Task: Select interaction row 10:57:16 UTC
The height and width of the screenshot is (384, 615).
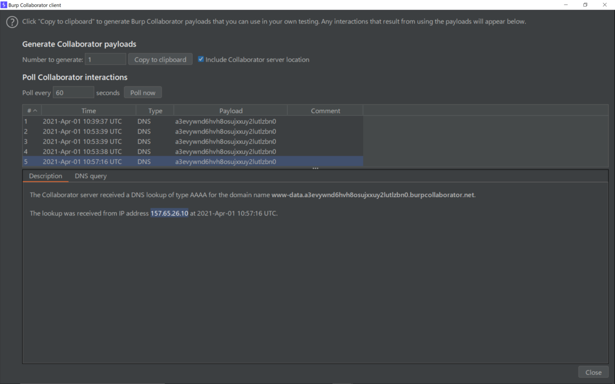Action: (193, 161)
